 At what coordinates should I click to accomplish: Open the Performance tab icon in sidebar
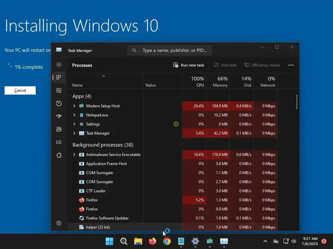click(59, 90)
